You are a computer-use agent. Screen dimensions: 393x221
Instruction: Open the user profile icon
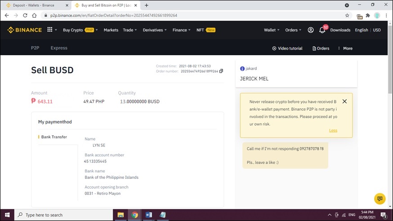[311, 30]
